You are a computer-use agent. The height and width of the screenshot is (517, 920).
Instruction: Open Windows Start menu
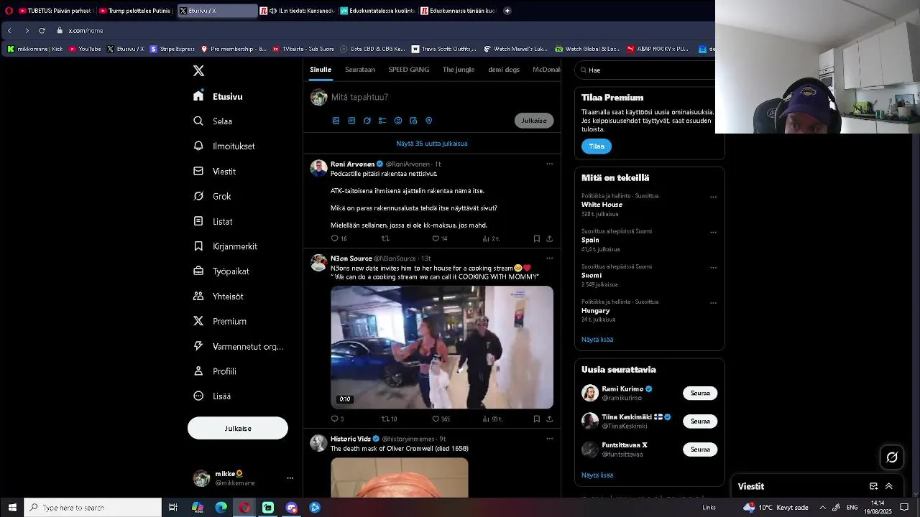pyautogui.click(x=12, y=508)
